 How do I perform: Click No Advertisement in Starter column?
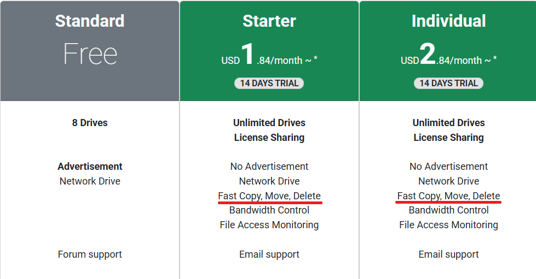(x=269, y=167)
